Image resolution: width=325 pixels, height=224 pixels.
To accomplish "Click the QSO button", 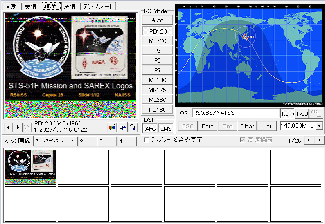I will [x=187, y=126].
